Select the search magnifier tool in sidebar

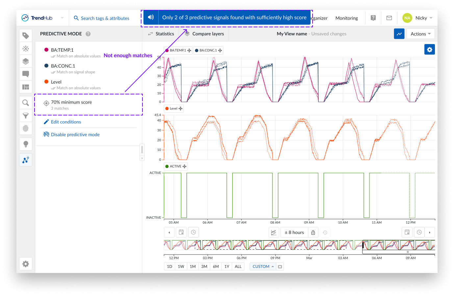[26, 103]
